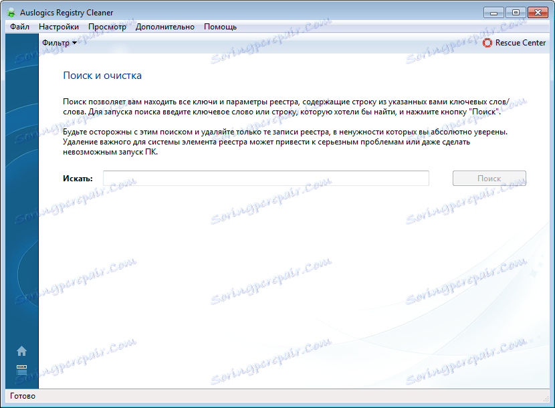Expand the Фильтр dropdown

pos(59,43)
